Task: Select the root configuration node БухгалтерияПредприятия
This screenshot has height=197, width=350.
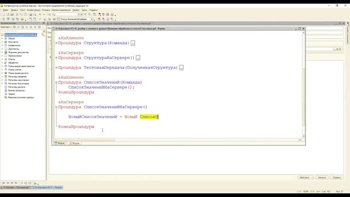Action: coord(21,35)
